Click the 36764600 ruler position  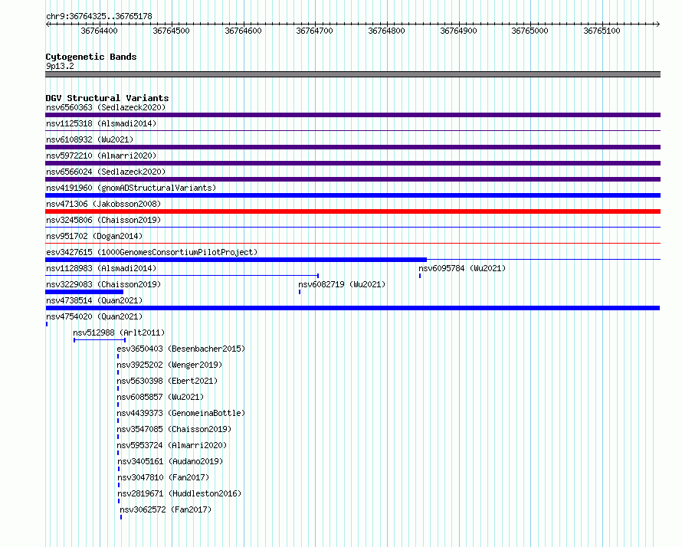point(243,31)
